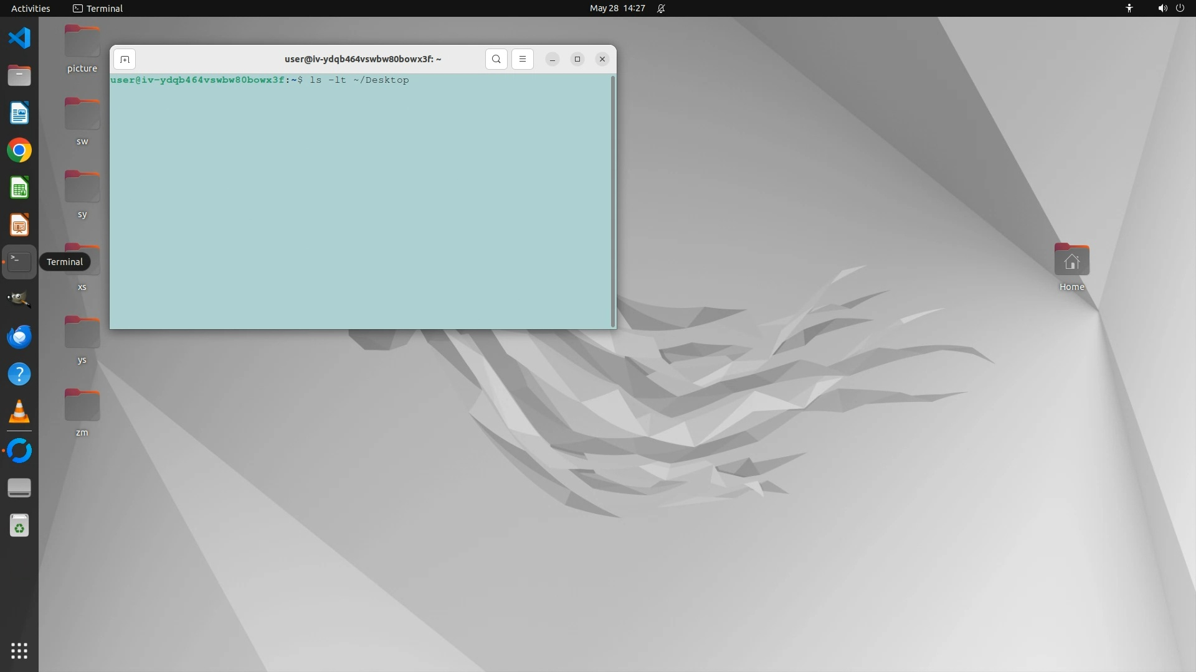Viewport: 1196px width, 672px height.
Task: Open the Terminal search button
Action: tap(496, 59)
